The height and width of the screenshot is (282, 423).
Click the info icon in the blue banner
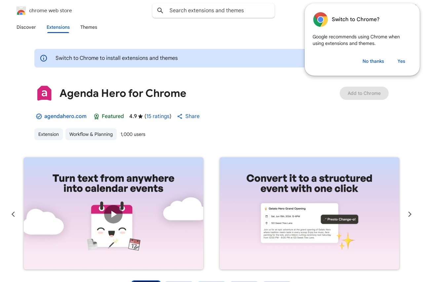[44, 58]
